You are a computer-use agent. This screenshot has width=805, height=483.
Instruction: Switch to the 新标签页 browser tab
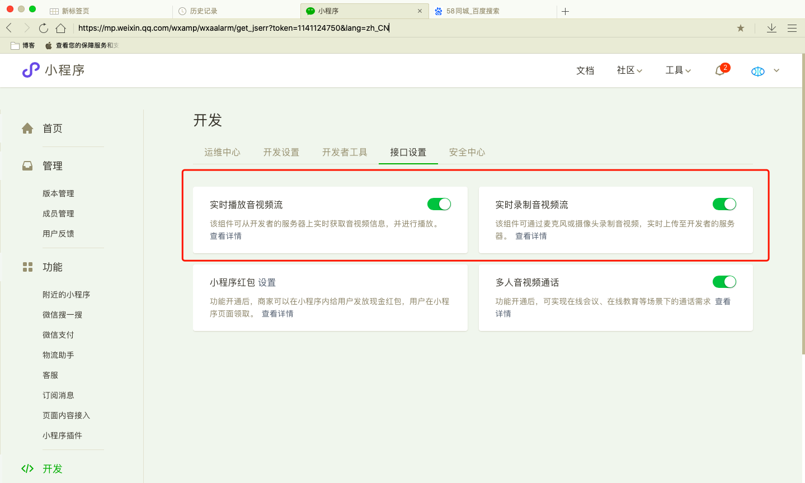(x=108, y=11)
